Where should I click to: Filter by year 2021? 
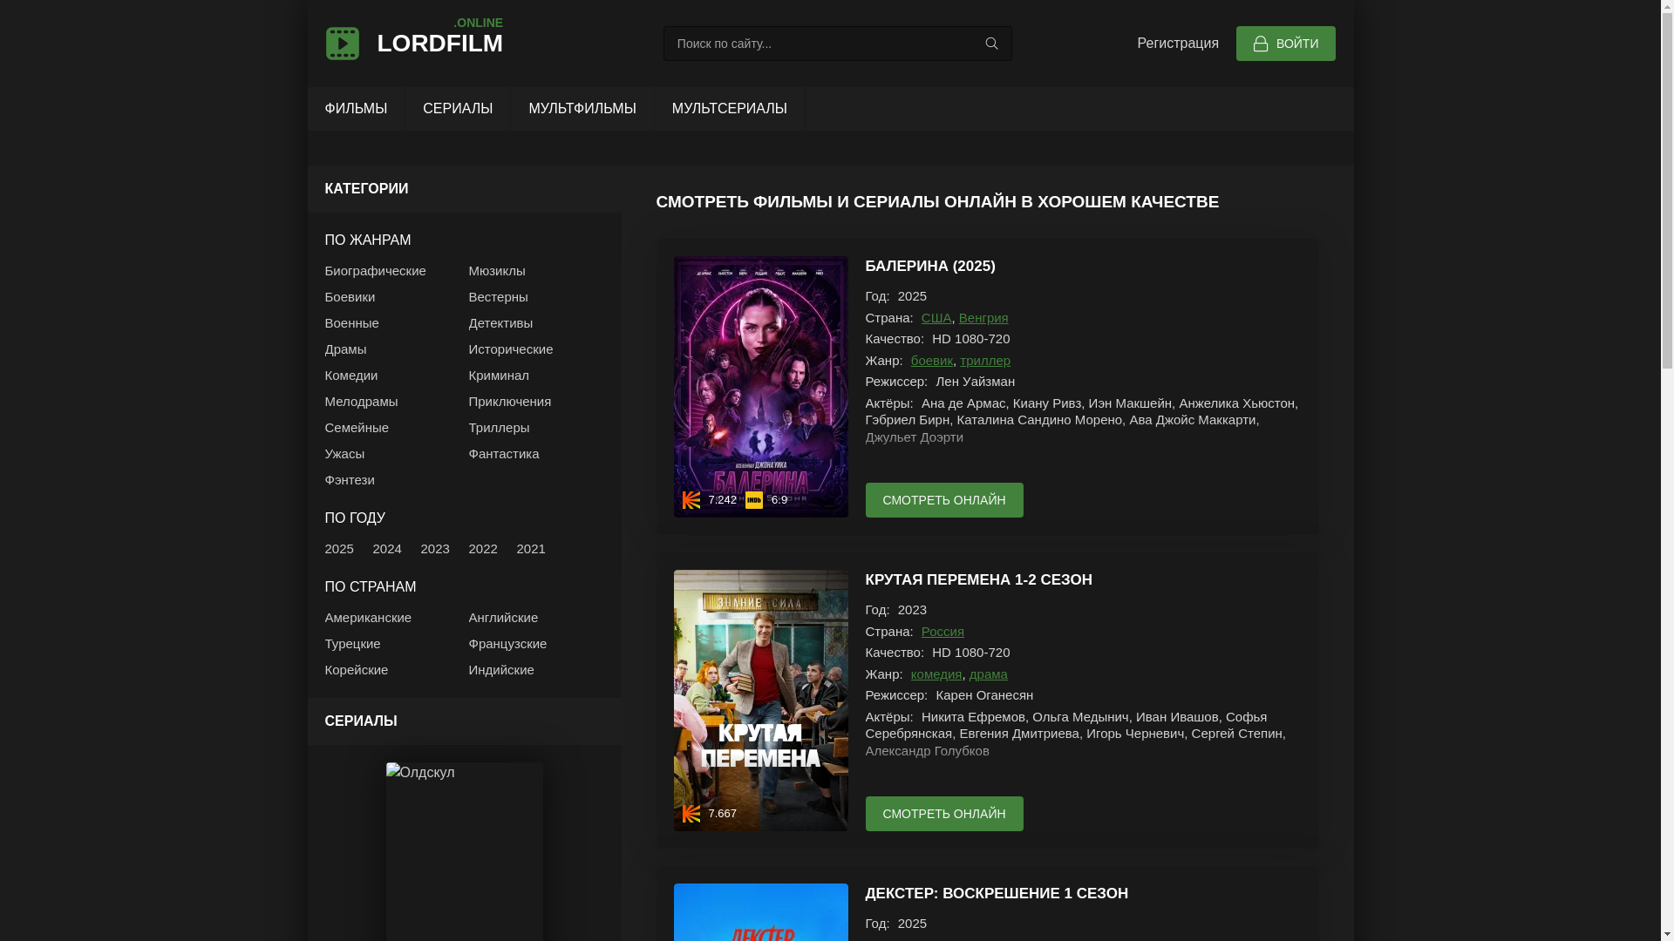(531, 549)
